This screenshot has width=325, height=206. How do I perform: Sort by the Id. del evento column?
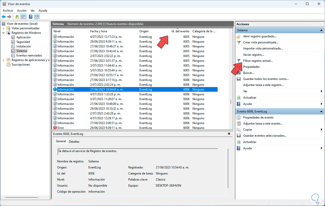[x=178, y=31]
